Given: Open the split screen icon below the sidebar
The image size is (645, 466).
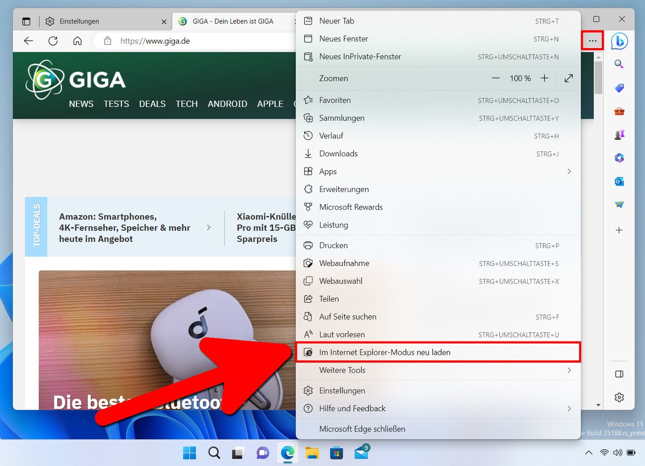Looking at the screenshot, I should click(619, 374).
